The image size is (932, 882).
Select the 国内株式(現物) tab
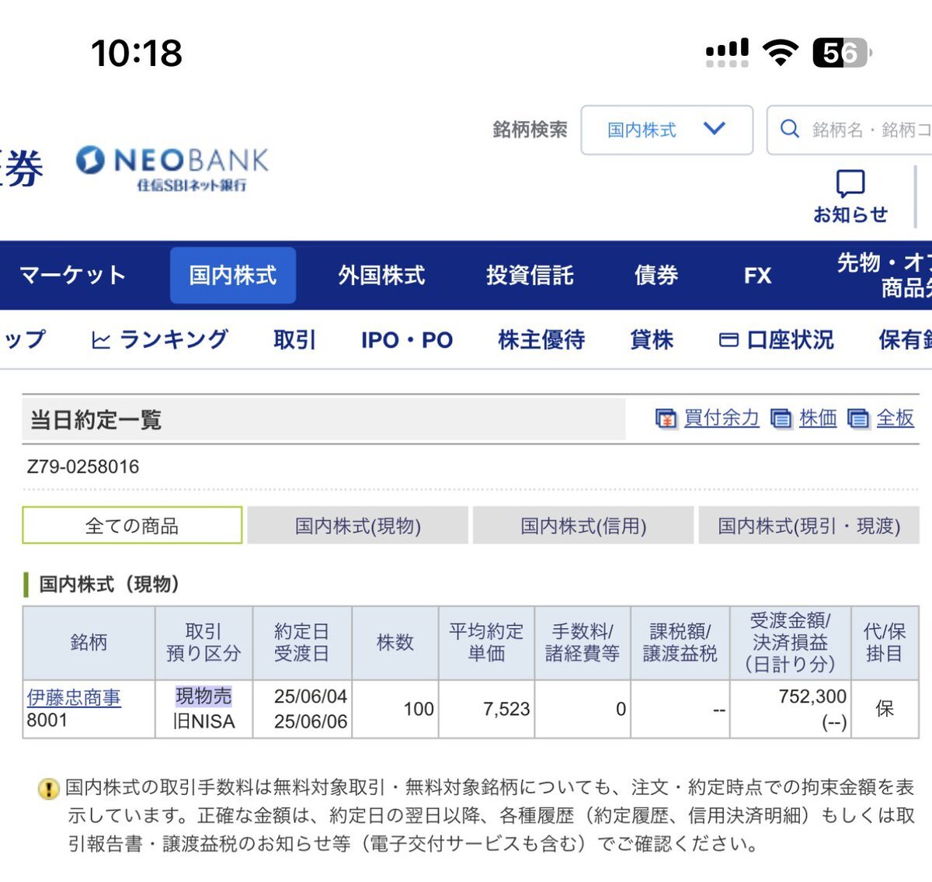[357, 526]
